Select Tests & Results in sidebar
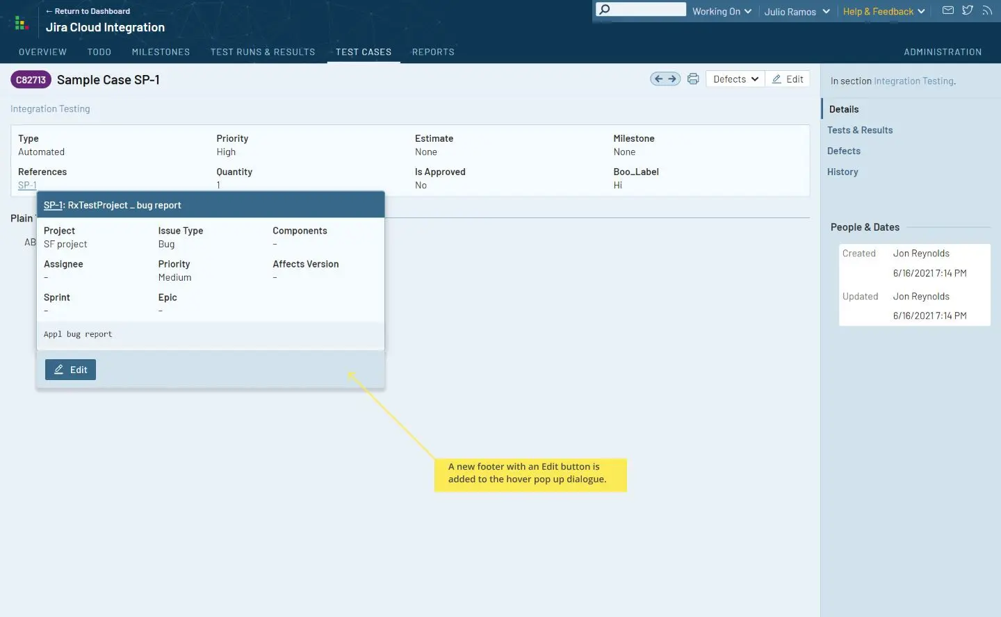 point(860,130)
